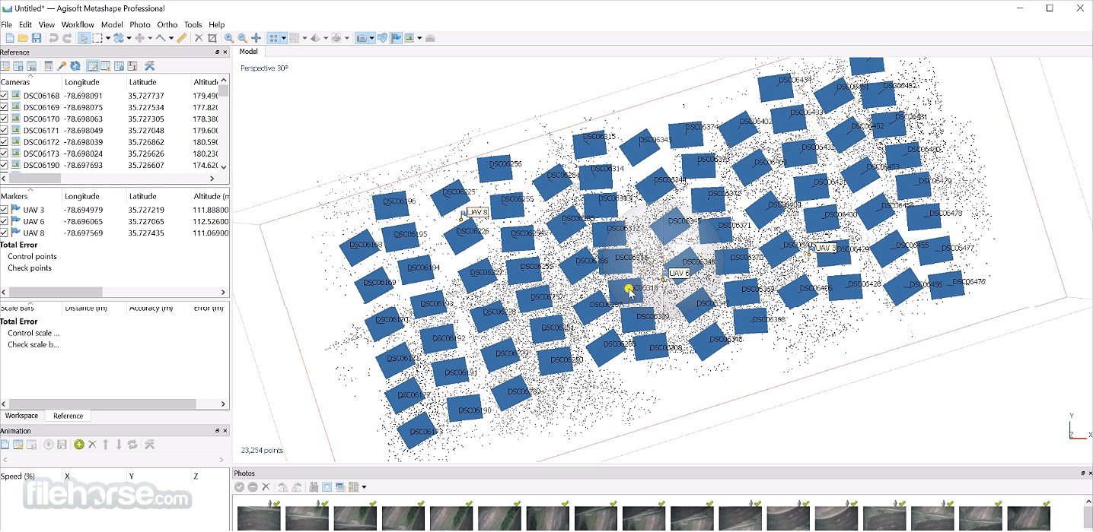Select the Ruler measurement tool
This screenshot has height=532, width=1093.
pos(183,38)
